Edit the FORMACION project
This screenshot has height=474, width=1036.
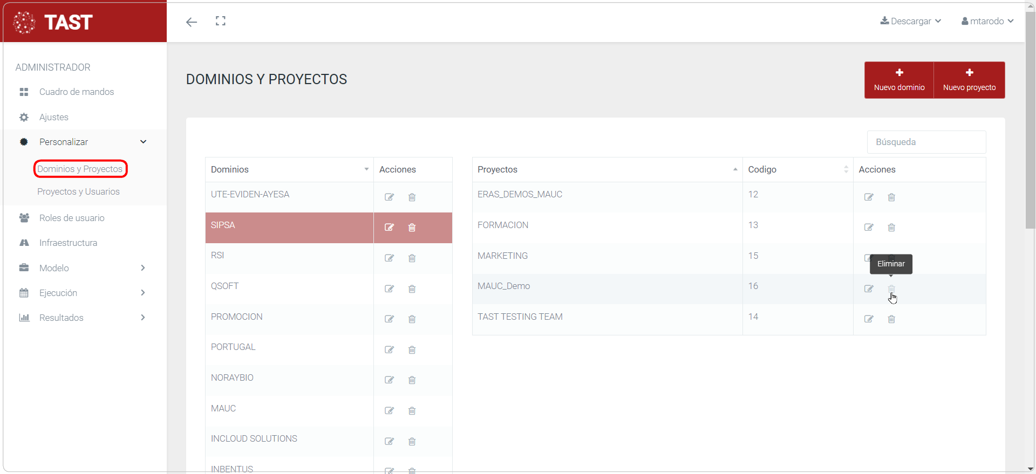[869, 228]
